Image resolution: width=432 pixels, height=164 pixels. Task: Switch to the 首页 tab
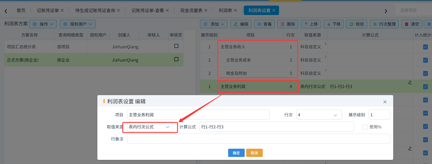(x=21, y=10)
